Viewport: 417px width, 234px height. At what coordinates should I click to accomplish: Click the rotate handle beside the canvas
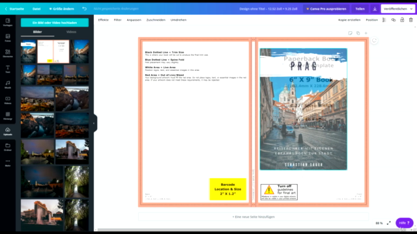click(374, 40)
